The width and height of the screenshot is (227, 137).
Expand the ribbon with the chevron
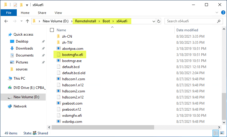point(217,13)
